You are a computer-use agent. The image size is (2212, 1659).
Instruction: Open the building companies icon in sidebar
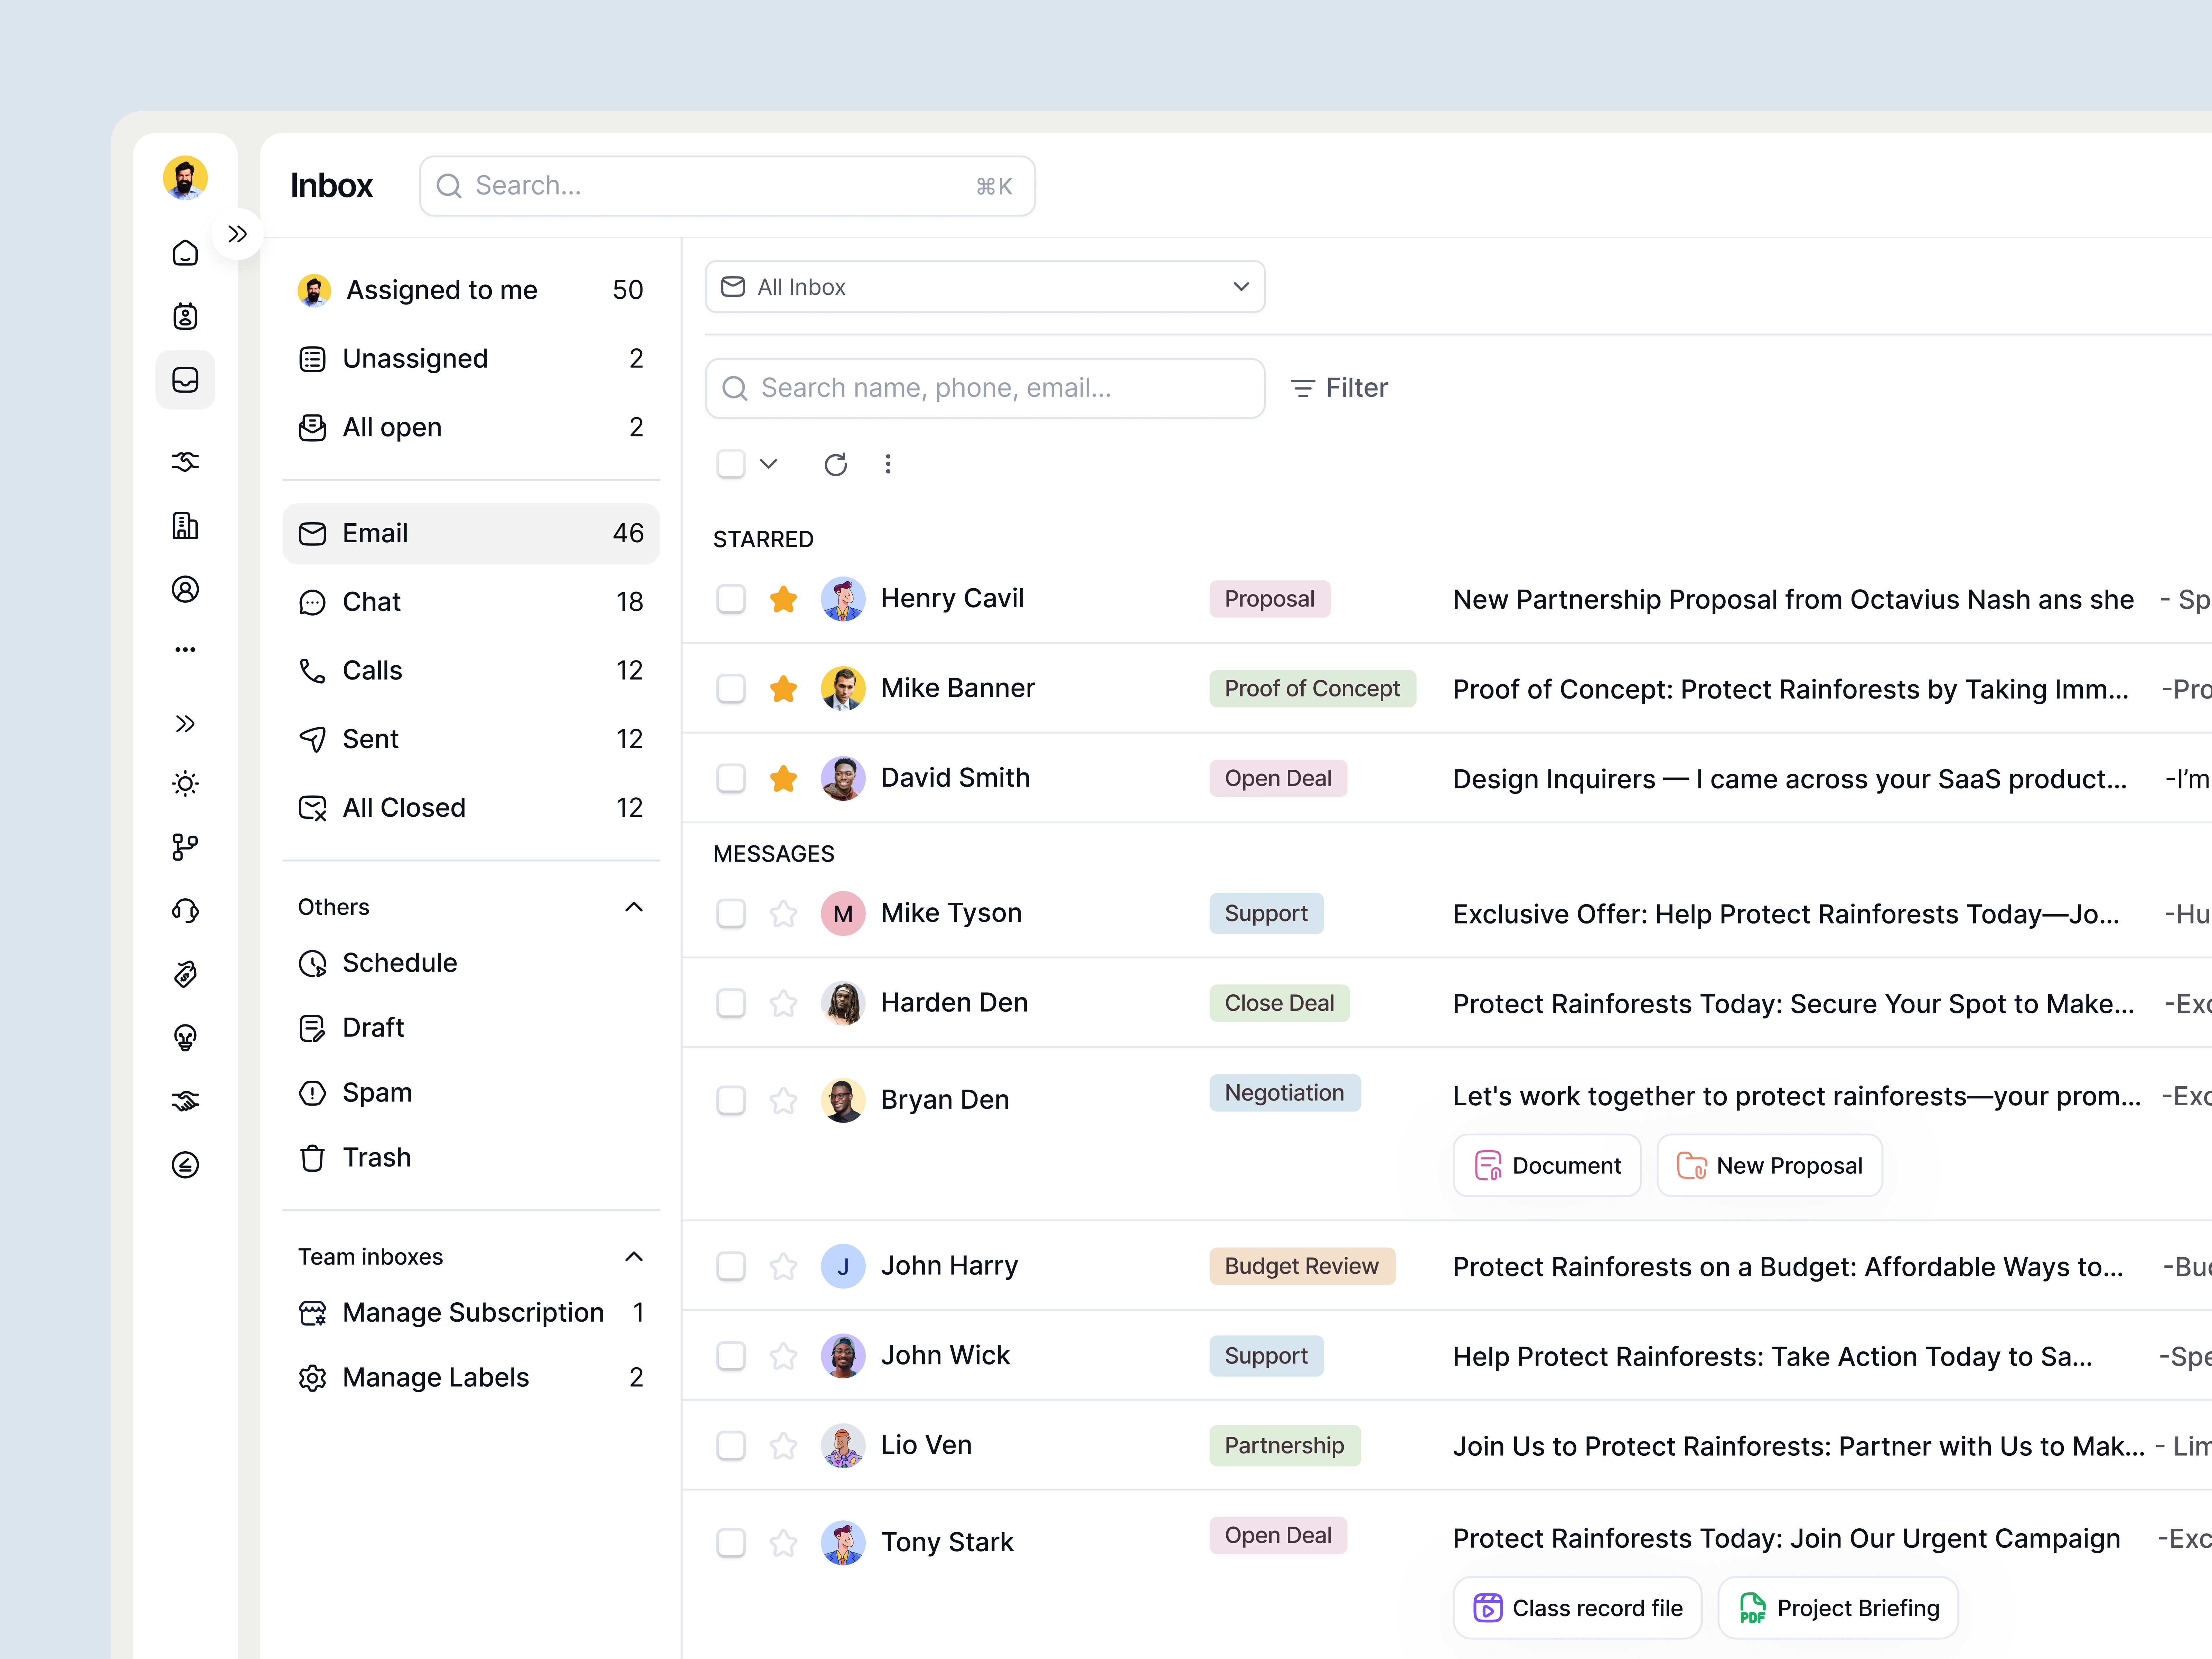click(185, 526)
